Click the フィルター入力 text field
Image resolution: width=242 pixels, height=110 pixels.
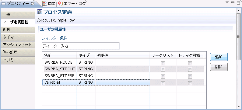pyautogui.click(x=81, y=46)
